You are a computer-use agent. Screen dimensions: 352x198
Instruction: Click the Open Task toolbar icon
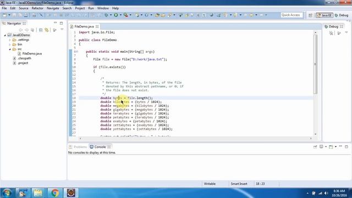pos(163,15)
